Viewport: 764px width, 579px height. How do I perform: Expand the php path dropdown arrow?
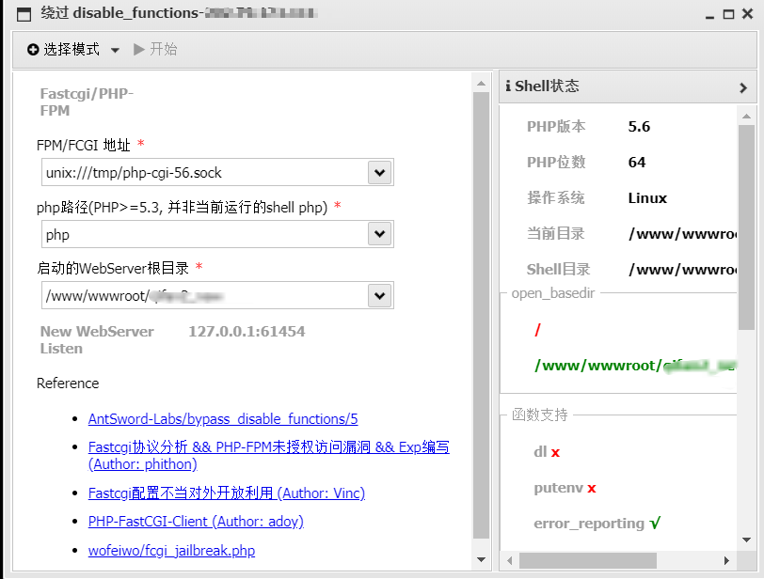click(x=379, y=234)
